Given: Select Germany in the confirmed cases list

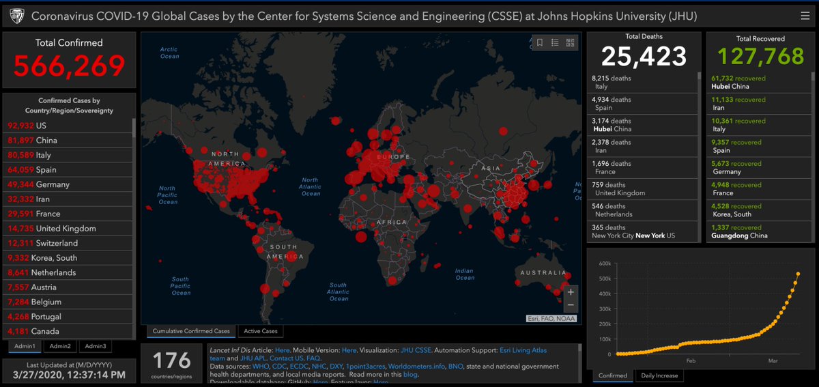Looking at the screenshot, I should (68, 184).
